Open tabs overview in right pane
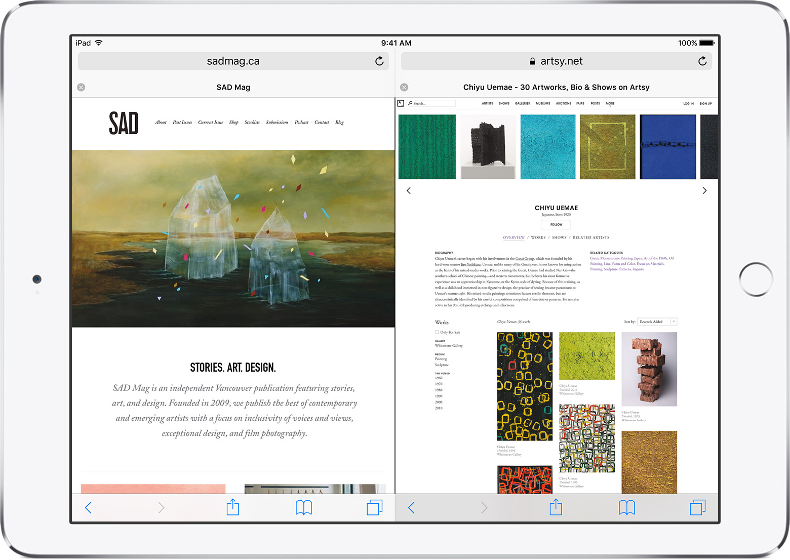The height and width of the screenshot is (560, 790). [697, 507]
